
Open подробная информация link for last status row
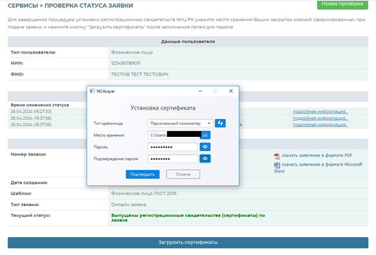coord(320,125)
